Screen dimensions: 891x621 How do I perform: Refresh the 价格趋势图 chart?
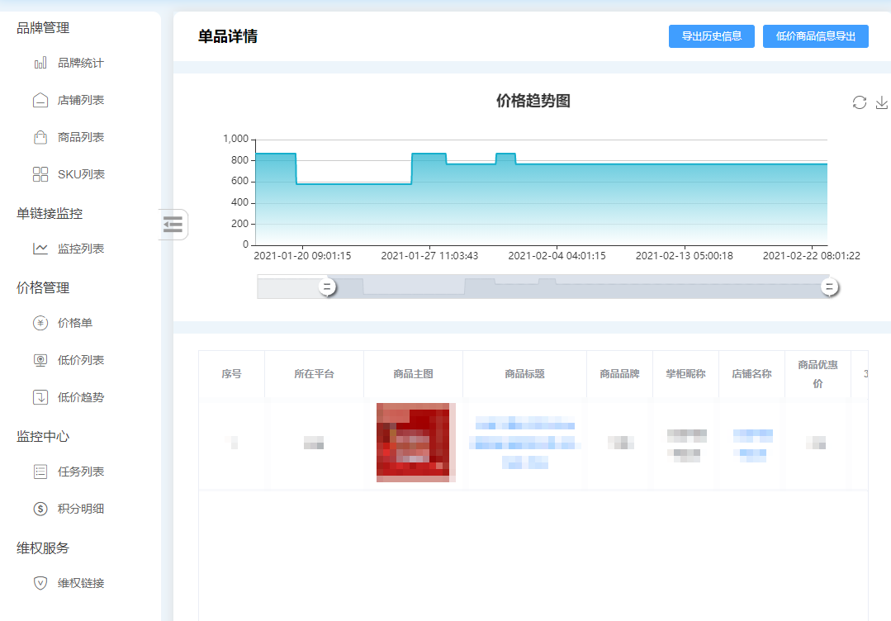tap(859, 102)
